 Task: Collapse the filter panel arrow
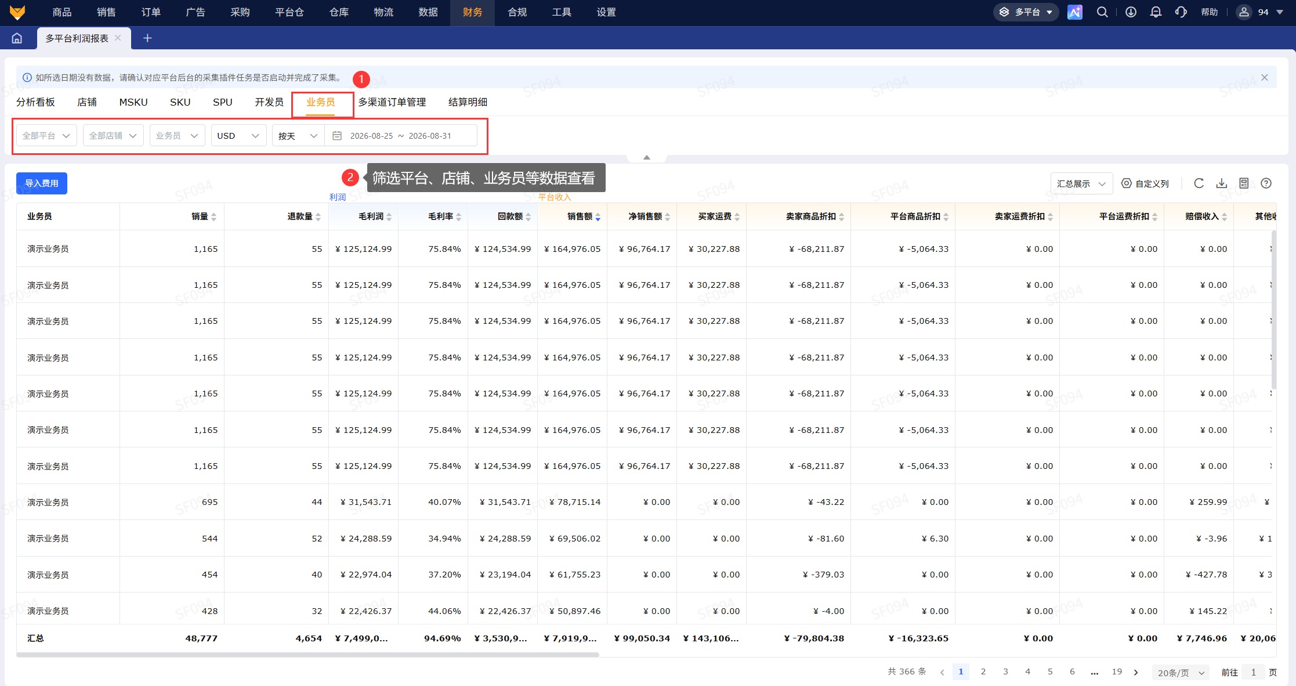tap(647, 157)
